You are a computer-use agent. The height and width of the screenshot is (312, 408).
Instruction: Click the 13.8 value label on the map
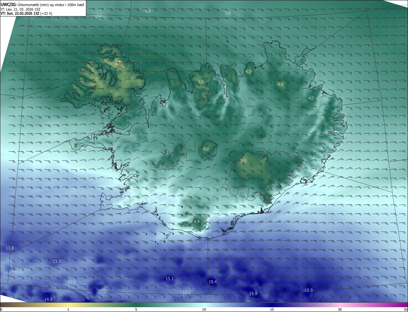(x=10, y=248)
